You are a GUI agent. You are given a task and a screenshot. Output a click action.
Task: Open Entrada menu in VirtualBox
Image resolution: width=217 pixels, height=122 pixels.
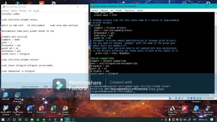[119, 11]
